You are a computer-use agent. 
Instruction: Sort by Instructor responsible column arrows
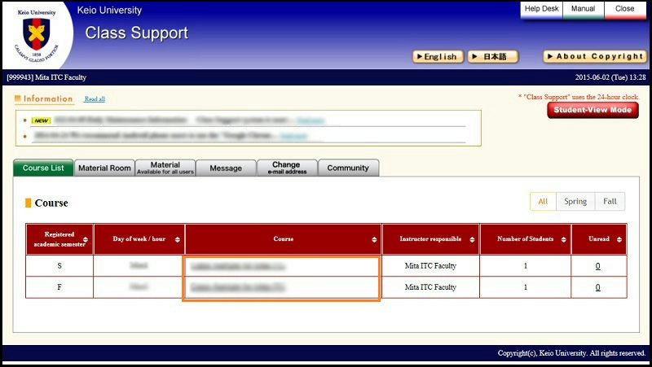point(472,240)
